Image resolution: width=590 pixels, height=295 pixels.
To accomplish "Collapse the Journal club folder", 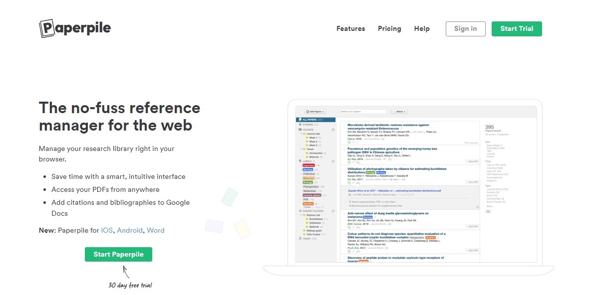I will 301,134.
